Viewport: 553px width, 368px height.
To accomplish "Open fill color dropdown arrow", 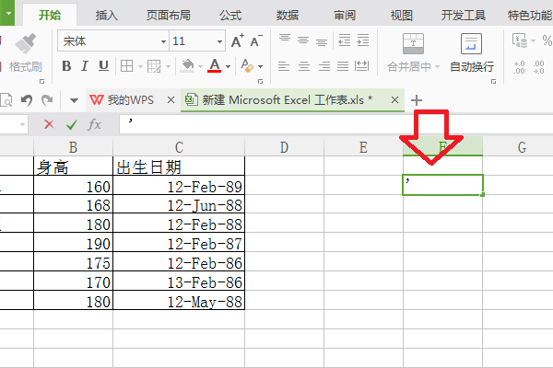I will [x=200, y=66].
